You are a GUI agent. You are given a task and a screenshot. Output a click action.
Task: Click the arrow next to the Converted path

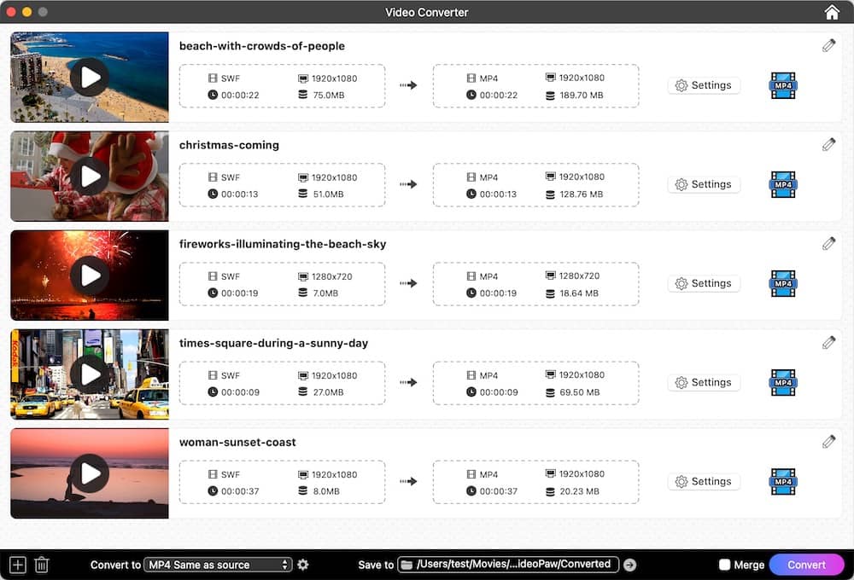[629, 564]
